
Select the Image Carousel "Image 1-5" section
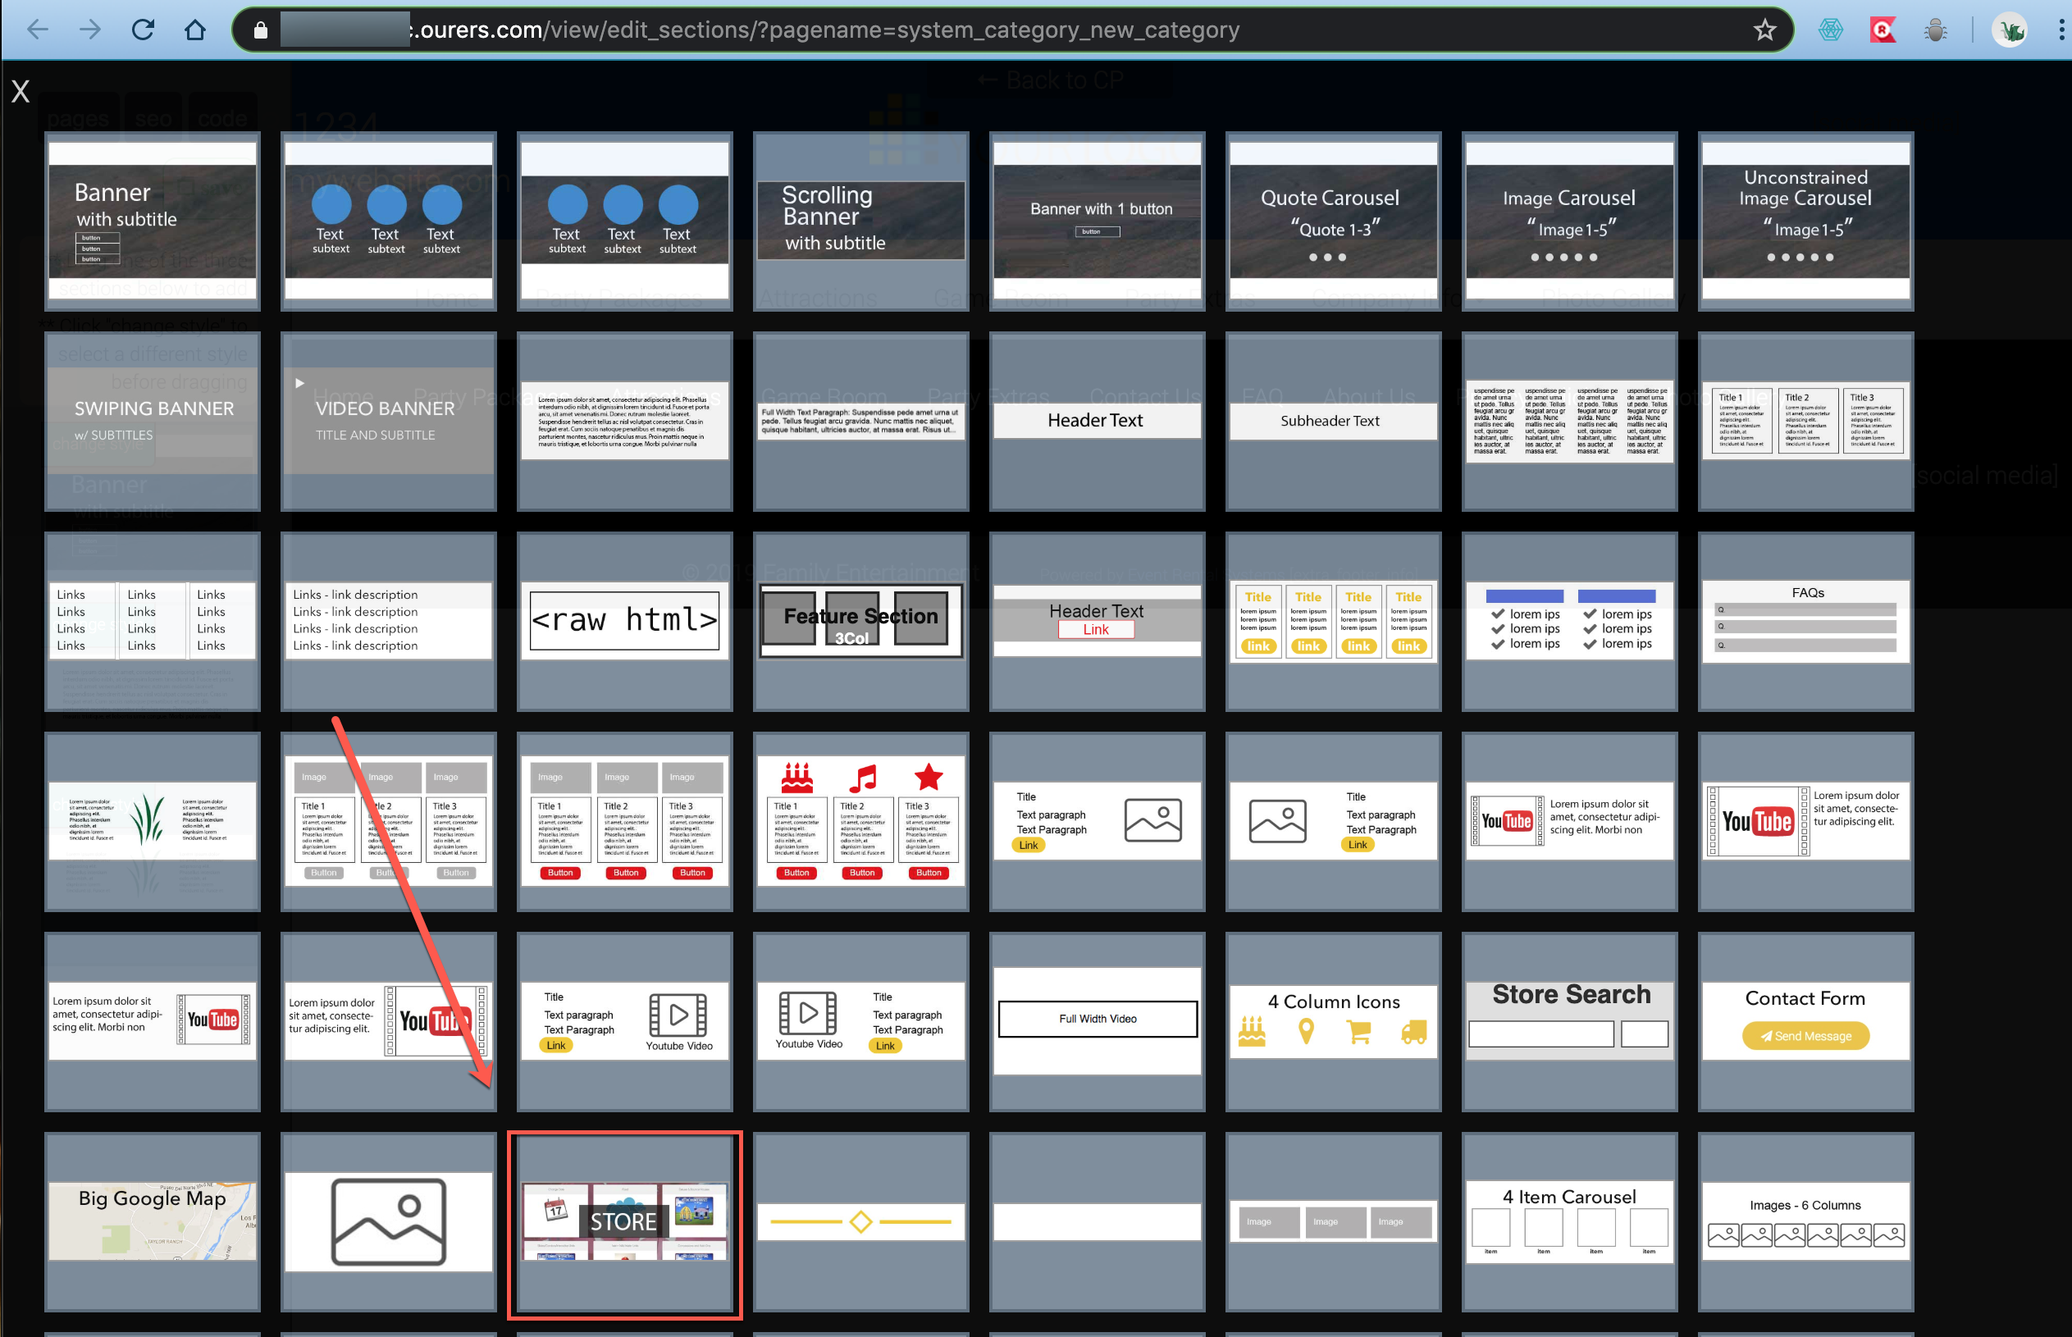[1569, 221]
